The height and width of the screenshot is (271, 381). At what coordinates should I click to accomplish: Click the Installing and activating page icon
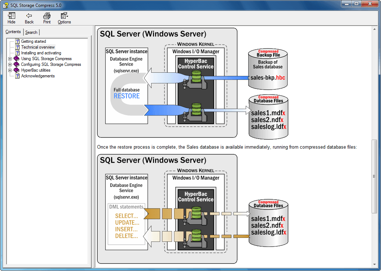[17, 53]
